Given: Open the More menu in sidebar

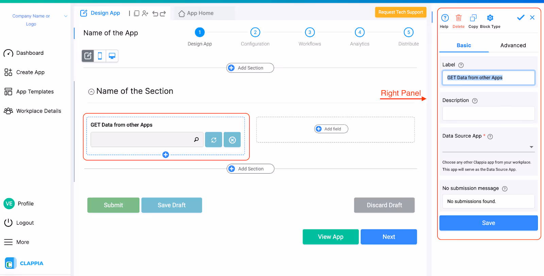Looking at the screenshot, I should [x=16, y=242].
